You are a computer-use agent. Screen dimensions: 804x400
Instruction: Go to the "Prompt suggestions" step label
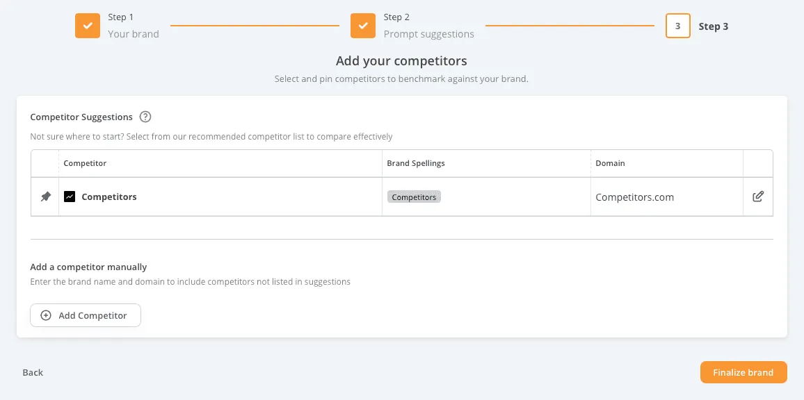tap(428, 34)
